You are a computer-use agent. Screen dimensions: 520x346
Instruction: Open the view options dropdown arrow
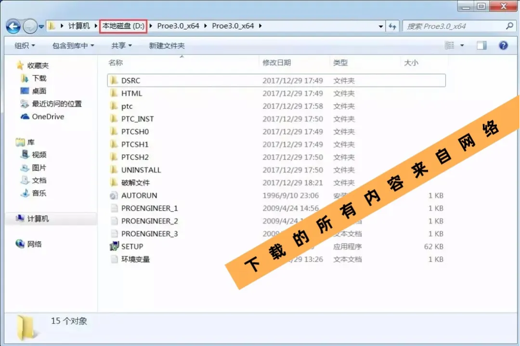coord(462,45)
